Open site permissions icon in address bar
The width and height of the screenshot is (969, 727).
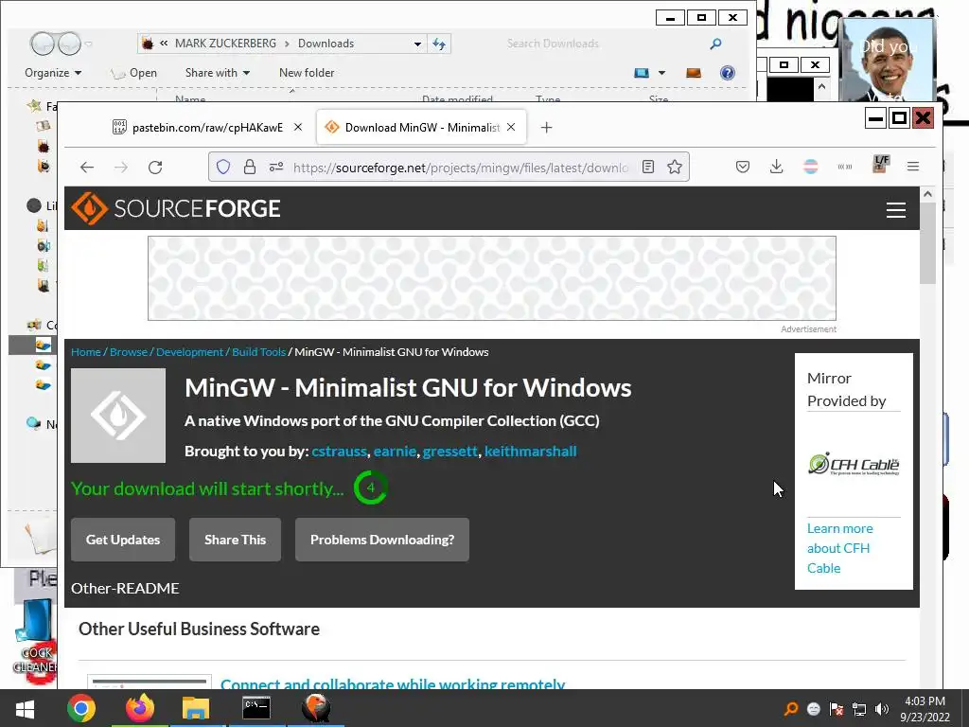pyautogui.click(x=276, y=167)
